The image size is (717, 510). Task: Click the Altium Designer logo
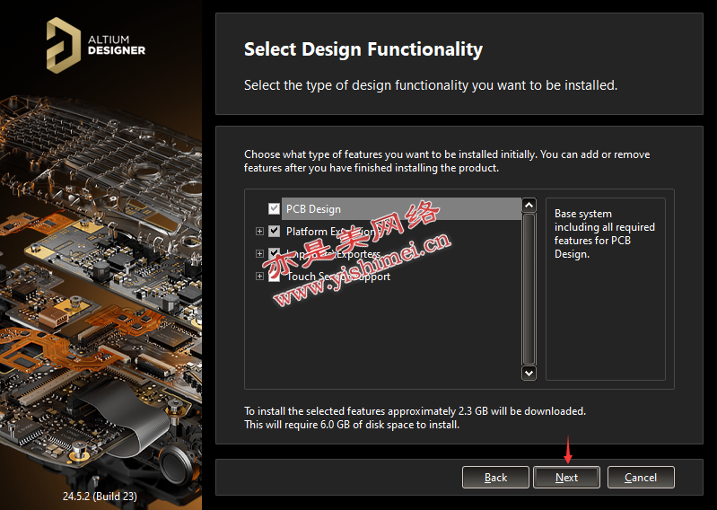pos(96,45)
